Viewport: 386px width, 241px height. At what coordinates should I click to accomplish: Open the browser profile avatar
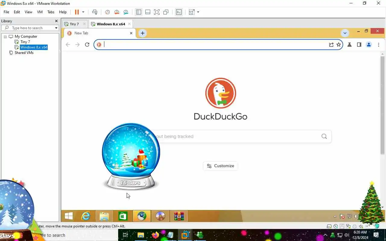(369, 45)
